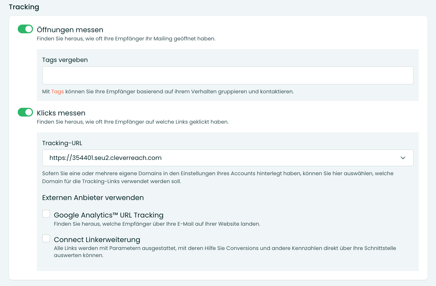Open the orange Tags link
Screen dimensions: 436x286
[57, 92]
